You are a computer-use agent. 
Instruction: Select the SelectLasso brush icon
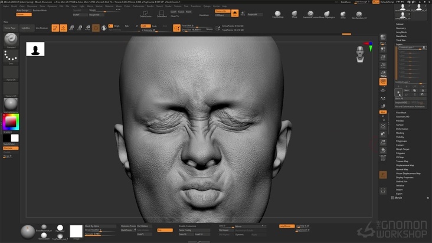145,14
